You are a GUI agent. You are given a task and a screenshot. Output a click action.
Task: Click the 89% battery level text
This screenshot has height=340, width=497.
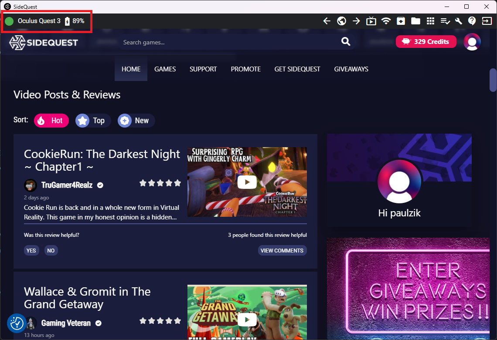tap(78, 21)
